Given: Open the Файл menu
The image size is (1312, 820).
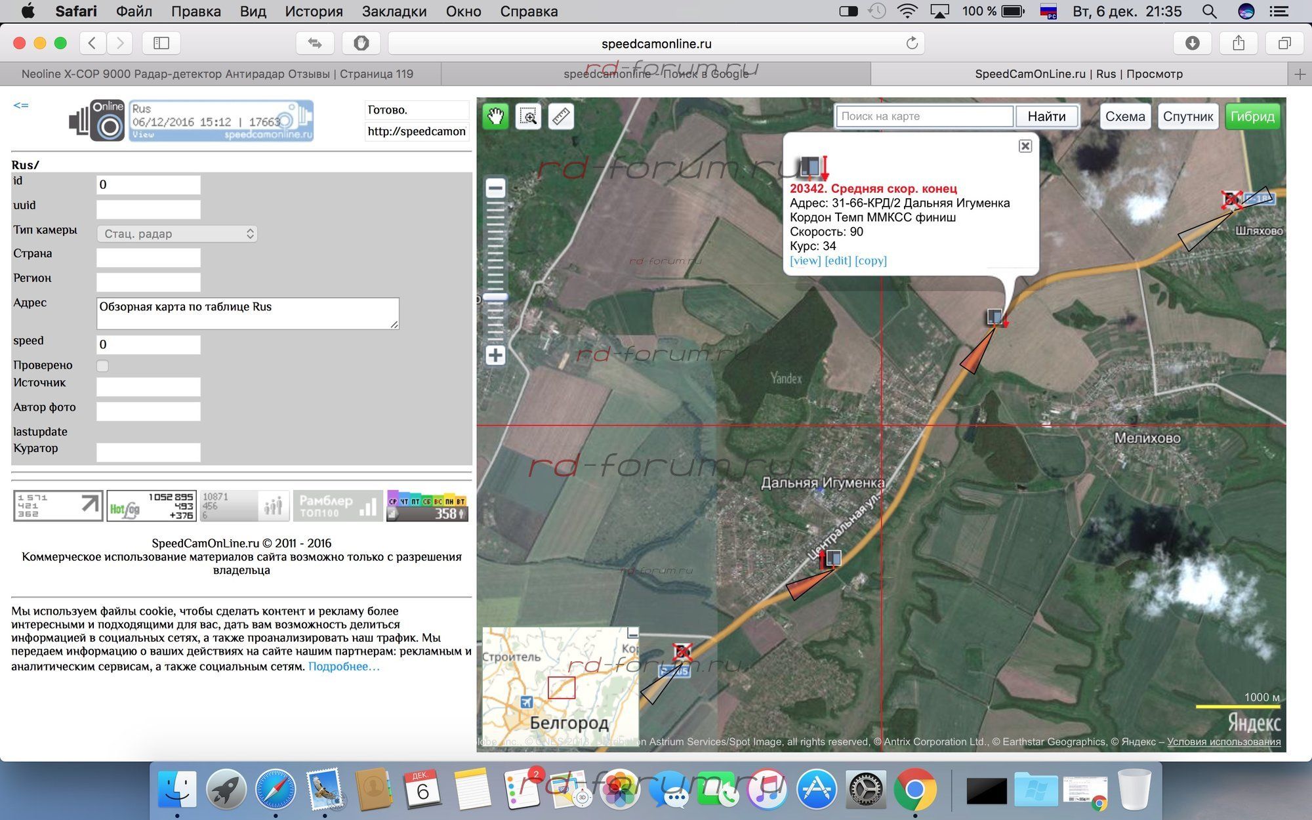Looking at the screenshot, I should point(134,11).
